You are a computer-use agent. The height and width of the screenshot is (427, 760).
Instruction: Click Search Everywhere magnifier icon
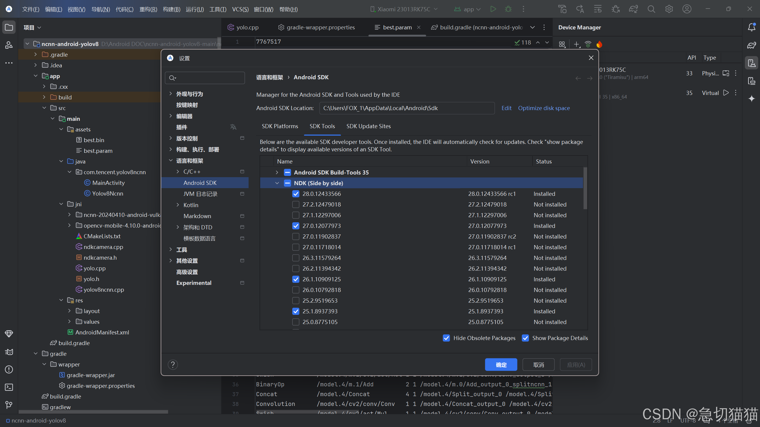tap(651, 9)
